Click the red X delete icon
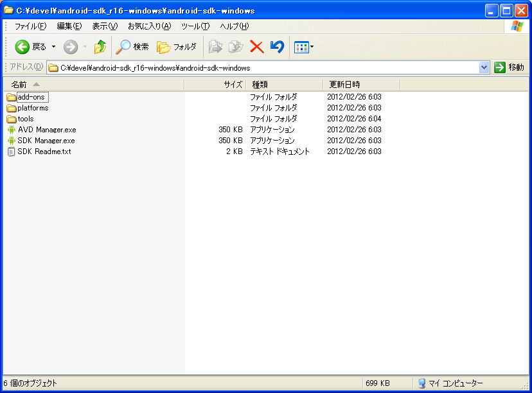The image size is (532, 393). coord(257,47)
